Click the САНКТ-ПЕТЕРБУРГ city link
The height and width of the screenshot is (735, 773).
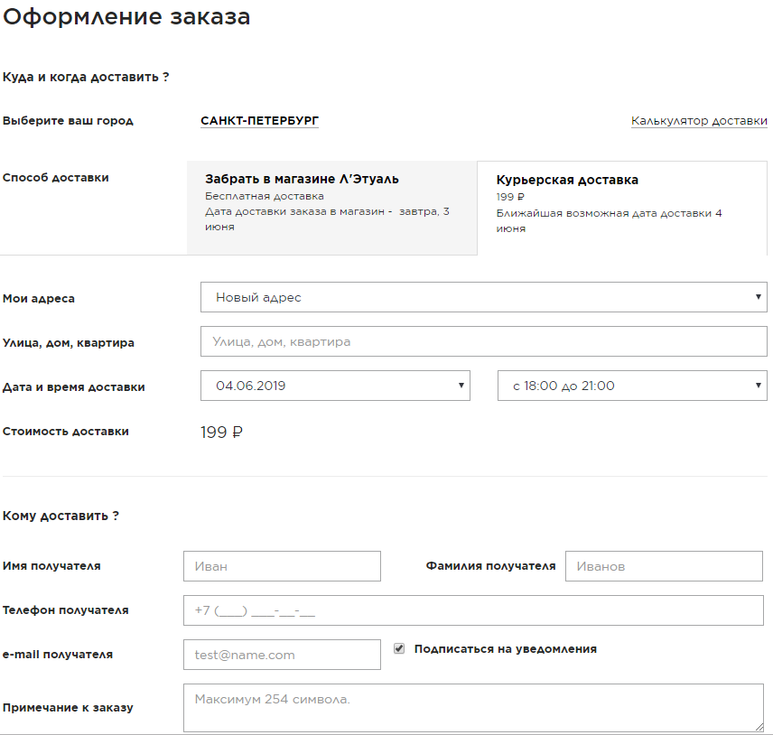tap(259, 120)
